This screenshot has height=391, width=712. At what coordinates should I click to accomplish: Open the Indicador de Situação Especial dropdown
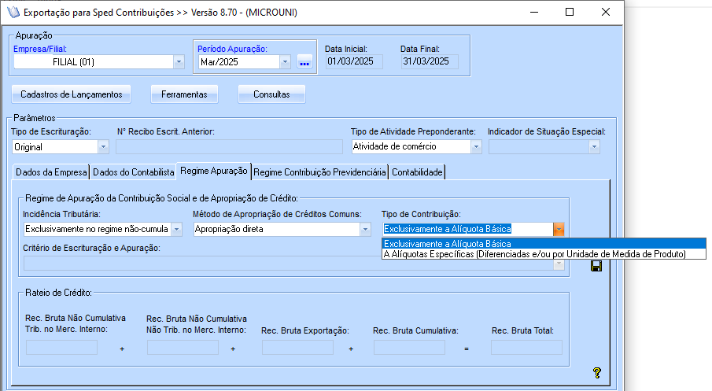tap(594, 146)
